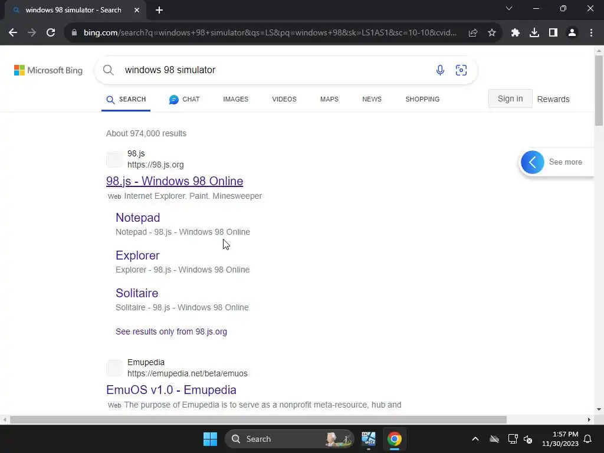Open the notifications bell
Viewport: 604px width, 453px height.
[x=588, y=439]
